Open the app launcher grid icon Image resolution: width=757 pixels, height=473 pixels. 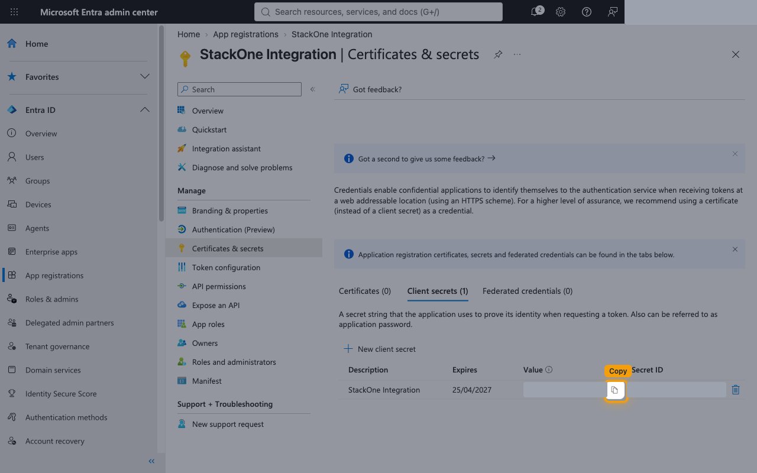(14, 12)
